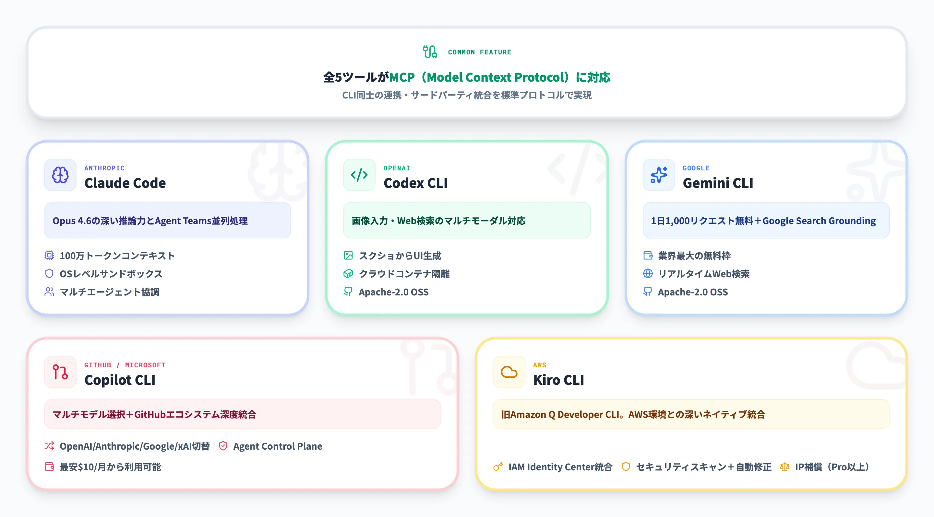Collapse the COMMON FEATURE banner
This screenshot has height=517, width=934.
(467, 74)
